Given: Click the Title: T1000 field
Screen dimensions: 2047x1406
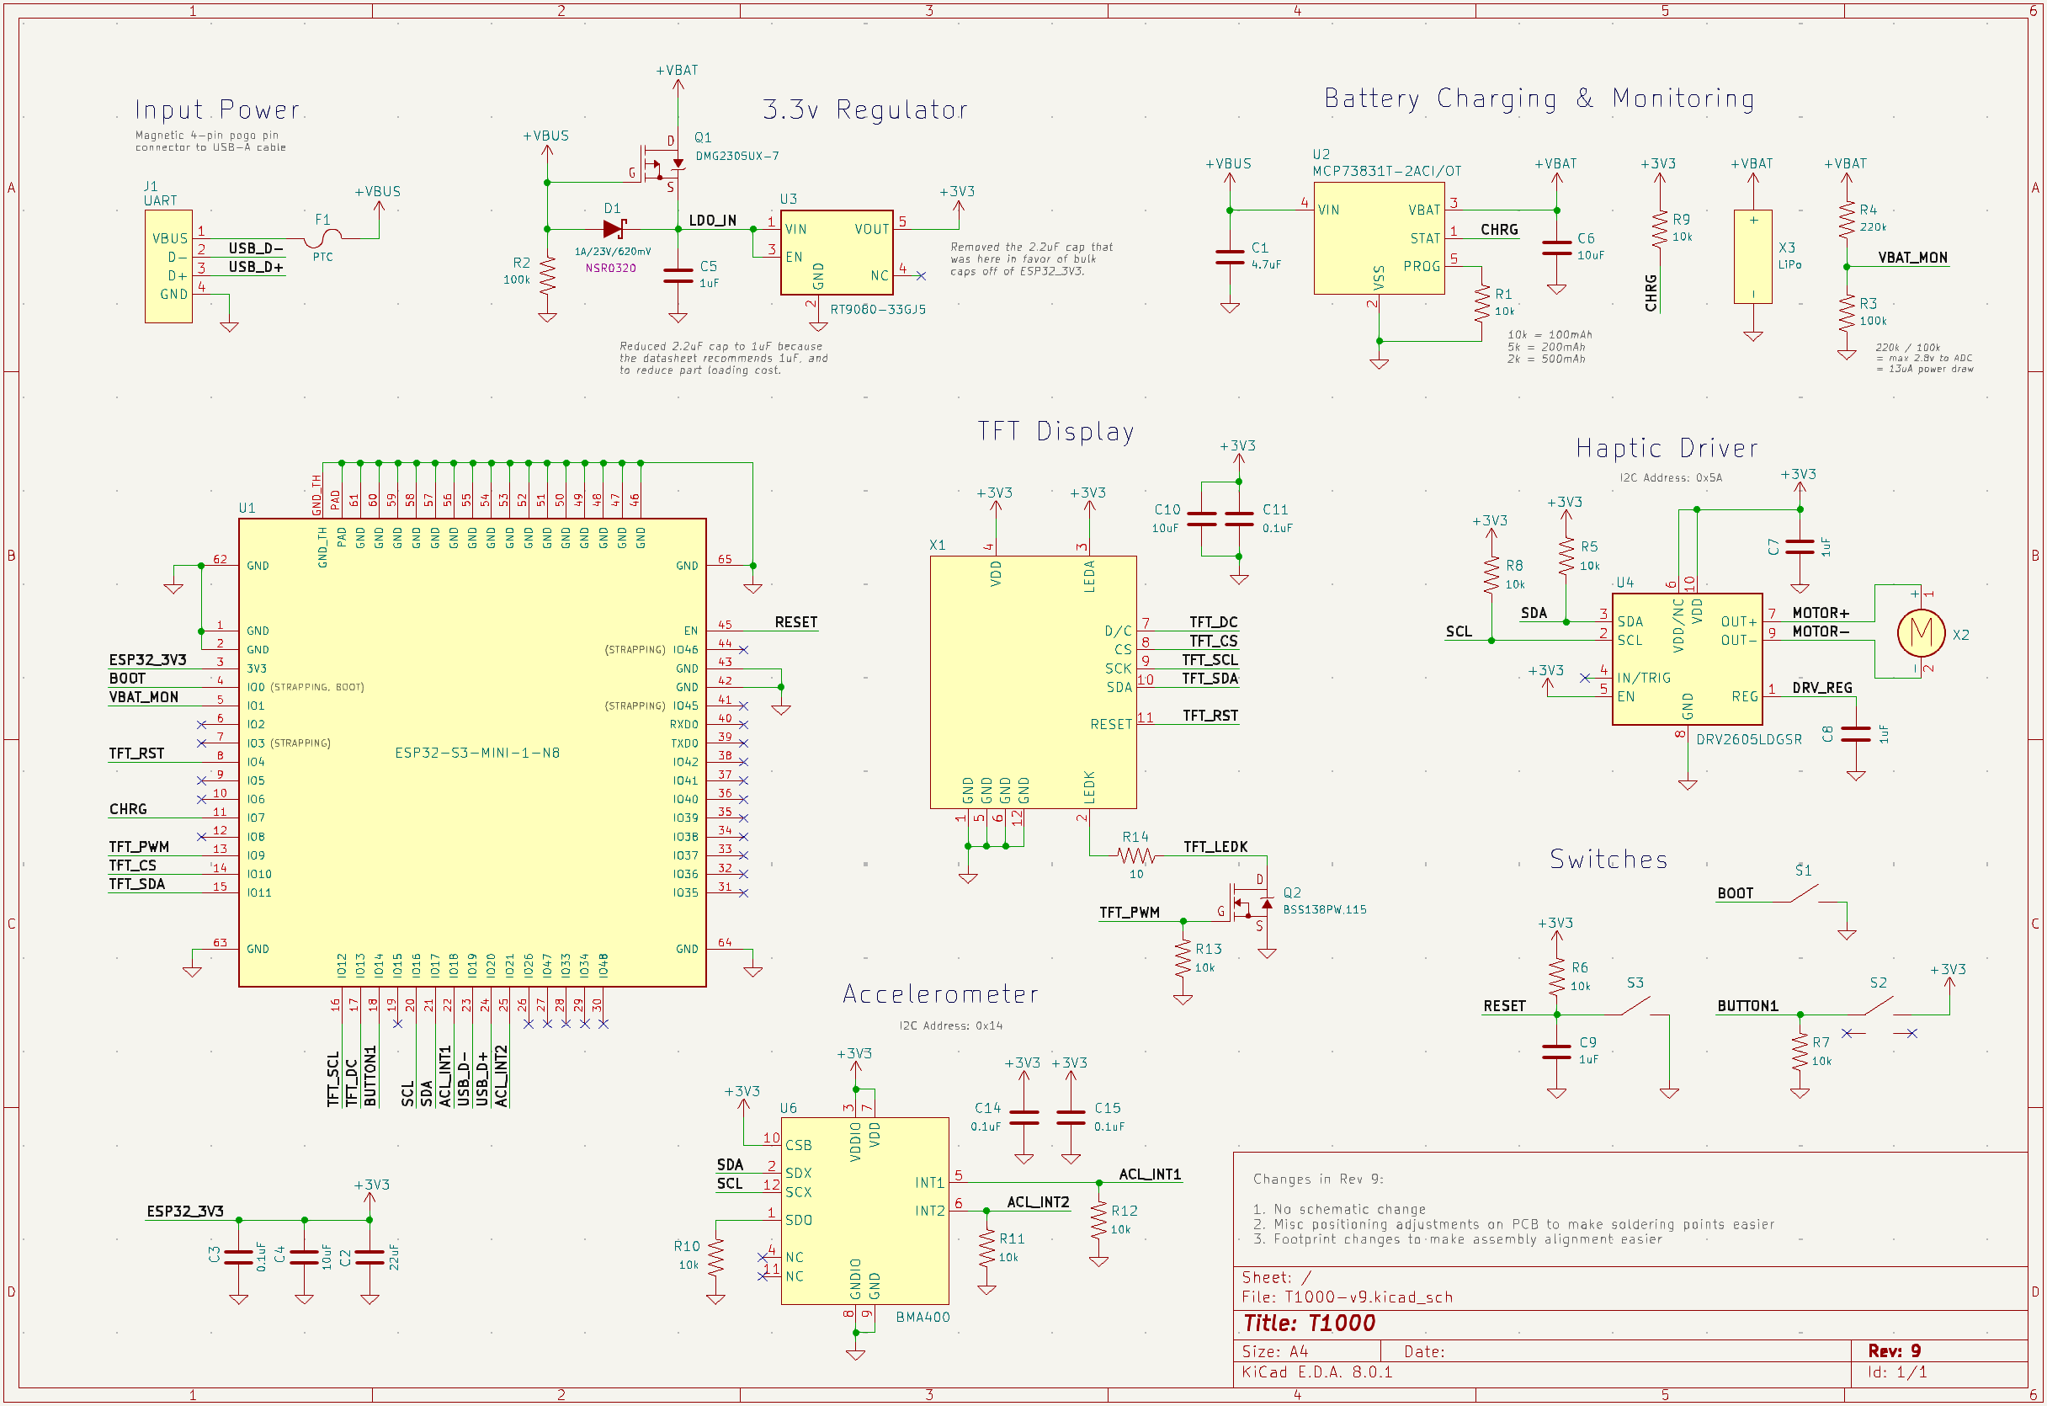Looking at the screenshot, I should pos(1309,1323).
